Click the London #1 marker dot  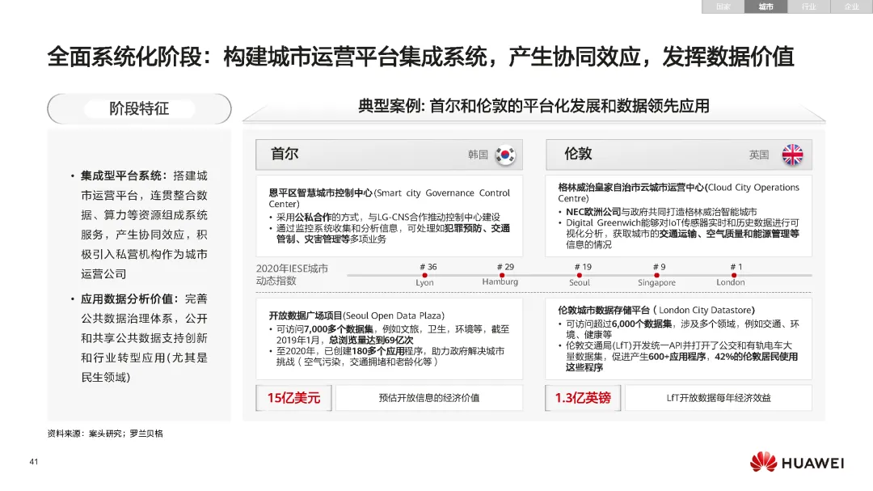pos(734,275)
